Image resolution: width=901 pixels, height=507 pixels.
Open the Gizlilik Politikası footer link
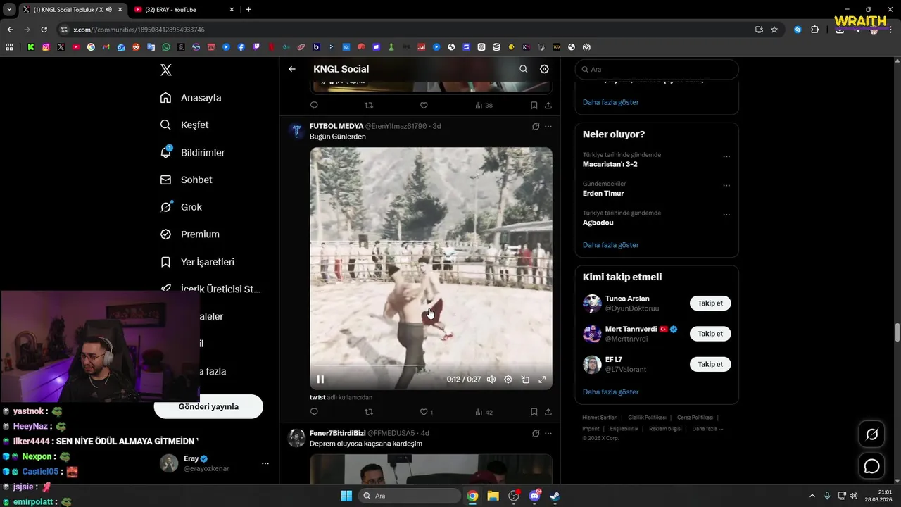point(648,418)
